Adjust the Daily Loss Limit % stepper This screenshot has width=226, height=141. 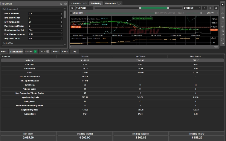(x=61, y=38)
